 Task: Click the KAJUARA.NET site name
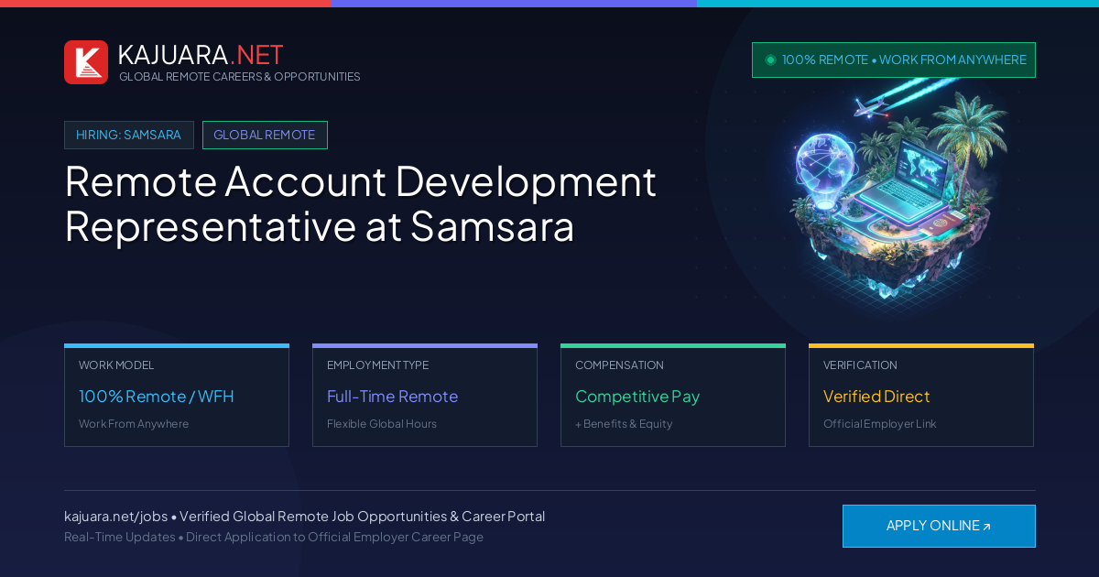point(201,55)
